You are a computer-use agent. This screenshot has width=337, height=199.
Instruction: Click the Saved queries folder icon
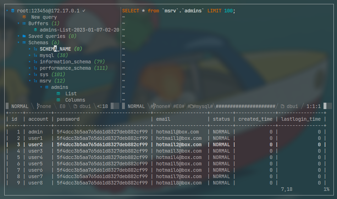pyautogui.click(x=24, y=36)
